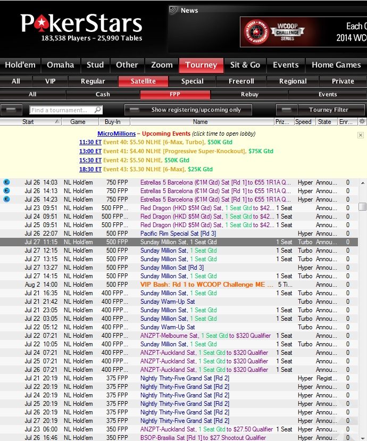Viewport: 367px width, 441px height.
Task: Select the Regional tab
Action: click(x=293, y=81)
